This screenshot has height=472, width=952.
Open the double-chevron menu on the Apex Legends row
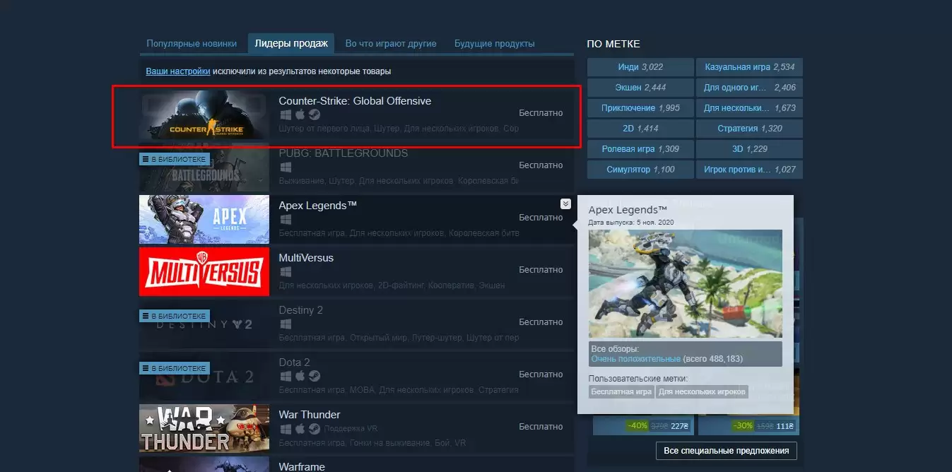pos(565,203)
